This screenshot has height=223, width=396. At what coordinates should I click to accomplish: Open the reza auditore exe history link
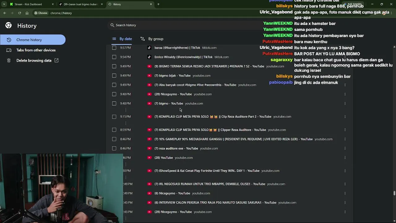pyautogui.click(x=176, y=148)
